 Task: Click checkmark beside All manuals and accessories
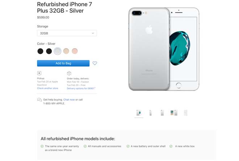85,146
